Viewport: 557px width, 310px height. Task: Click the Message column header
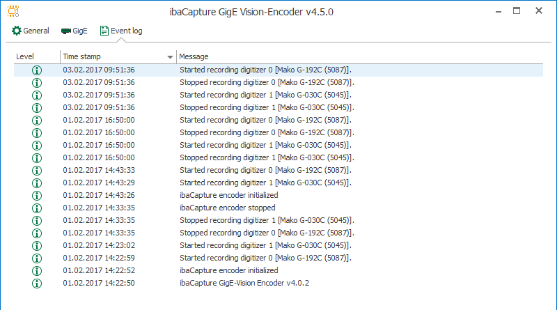194,56
